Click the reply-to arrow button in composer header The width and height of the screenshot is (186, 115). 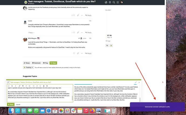coord(8,82)
